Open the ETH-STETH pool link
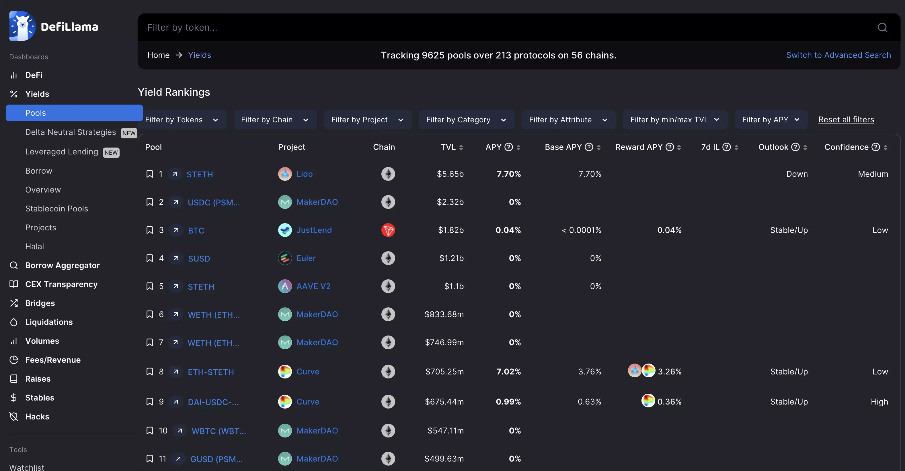This screenshot has height=471, width=905. click(211, 372)
